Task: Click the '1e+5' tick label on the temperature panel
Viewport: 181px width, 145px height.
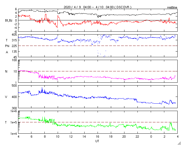Action: click(x=14, y=122)
